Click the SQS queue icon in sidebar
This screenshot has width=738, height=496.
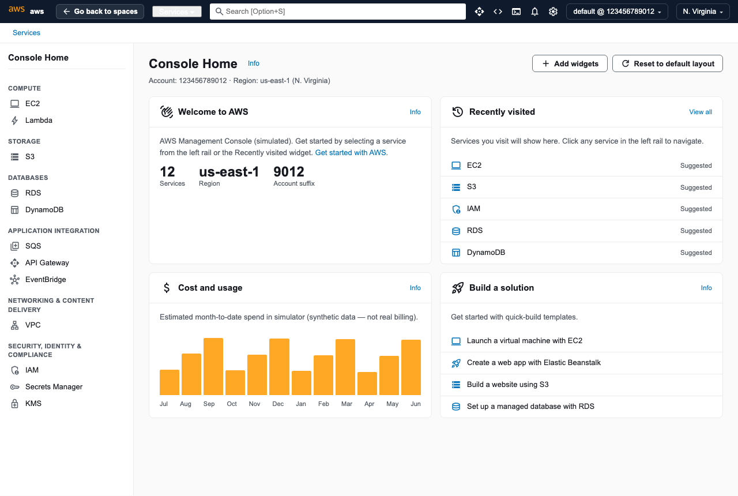click(x=15, y=246)
